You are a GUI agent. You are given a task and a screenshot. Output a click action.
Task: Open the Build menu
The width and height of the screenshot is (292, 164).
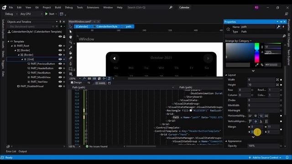click(x=58, y=7)
